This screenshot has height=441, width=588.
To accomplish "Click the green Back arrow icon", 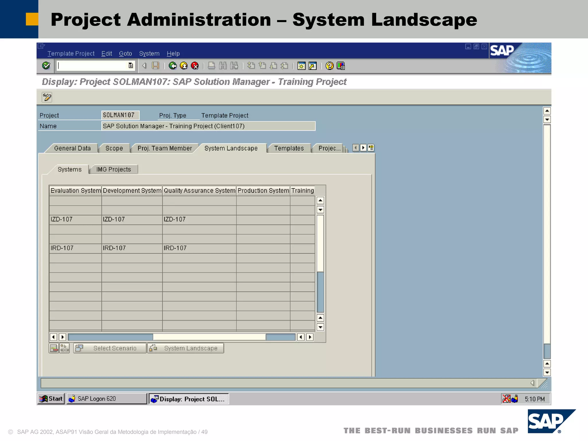I will pyautogui.click(x=173, y=66).
